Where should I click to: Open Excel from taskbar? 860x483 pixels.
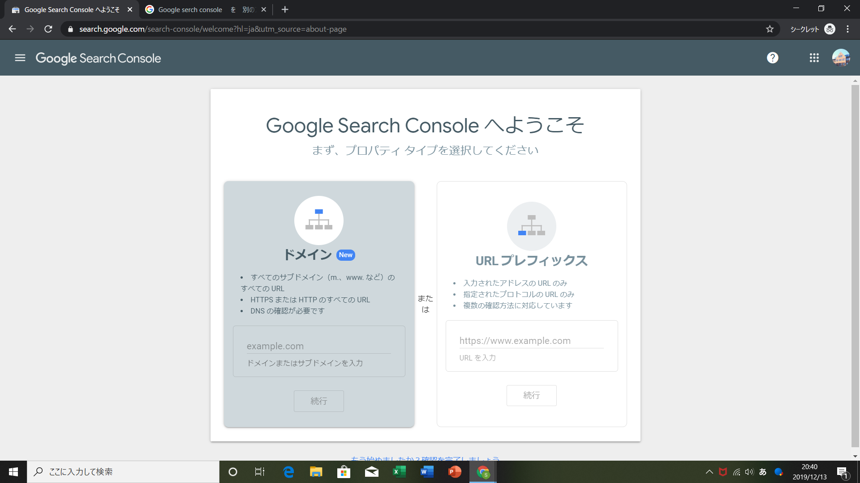399,472
